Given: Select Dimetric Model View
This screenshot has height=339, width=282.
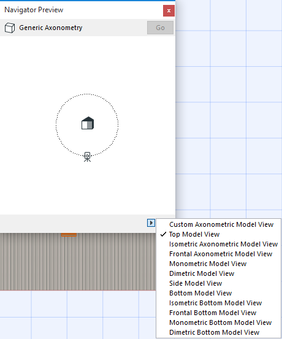Looking at the screenshot, I should (x=218, y=273).
